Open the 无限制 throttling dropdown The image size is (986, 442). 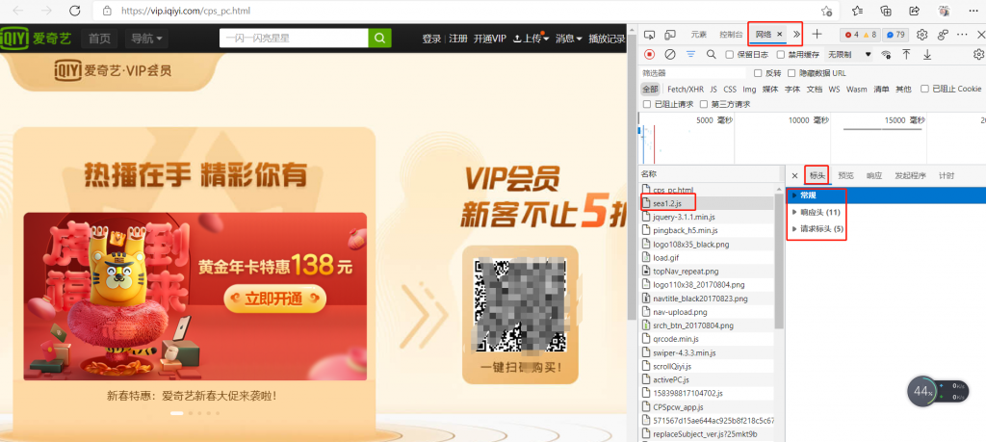click(x=849, y=55)
